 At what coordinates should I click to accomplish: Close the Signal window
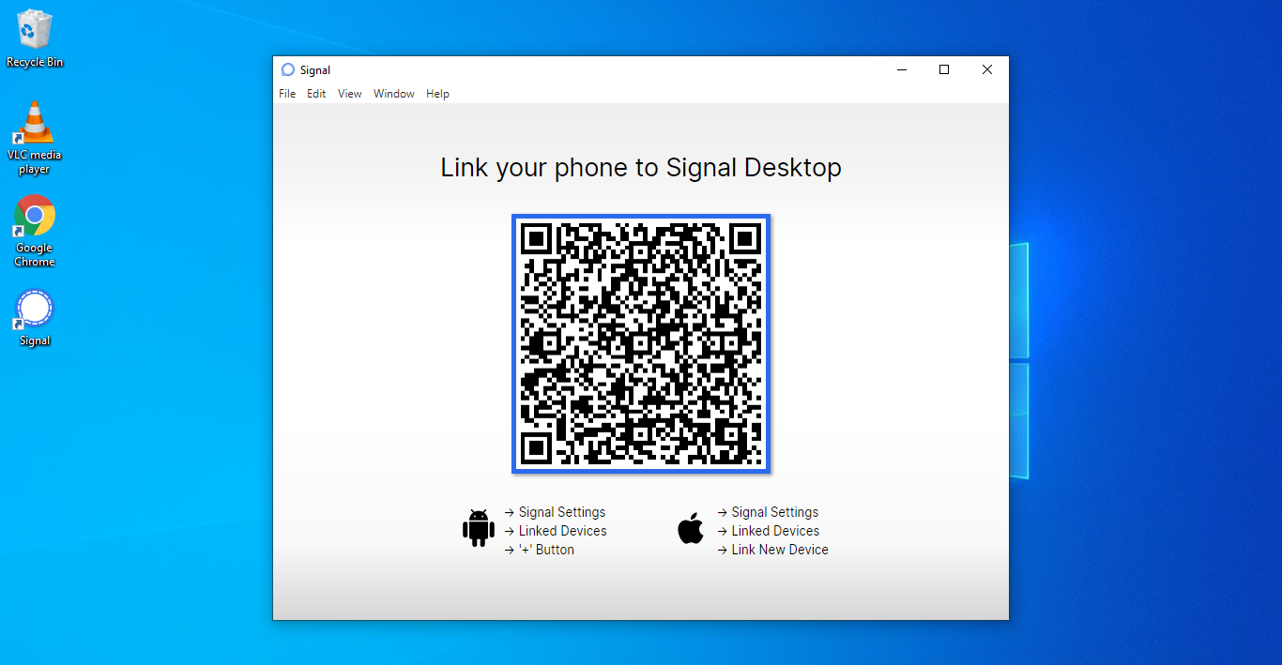pyautogui.click(x=987, y=69)
